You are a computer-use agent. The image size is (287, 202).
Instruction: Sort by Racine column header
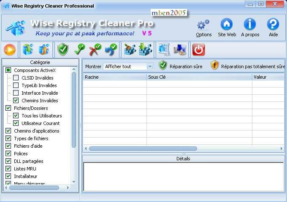point(115,77)
